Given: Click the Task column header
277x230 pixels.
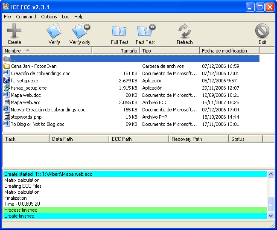Looking at the screenshot, I should [26, 139].
